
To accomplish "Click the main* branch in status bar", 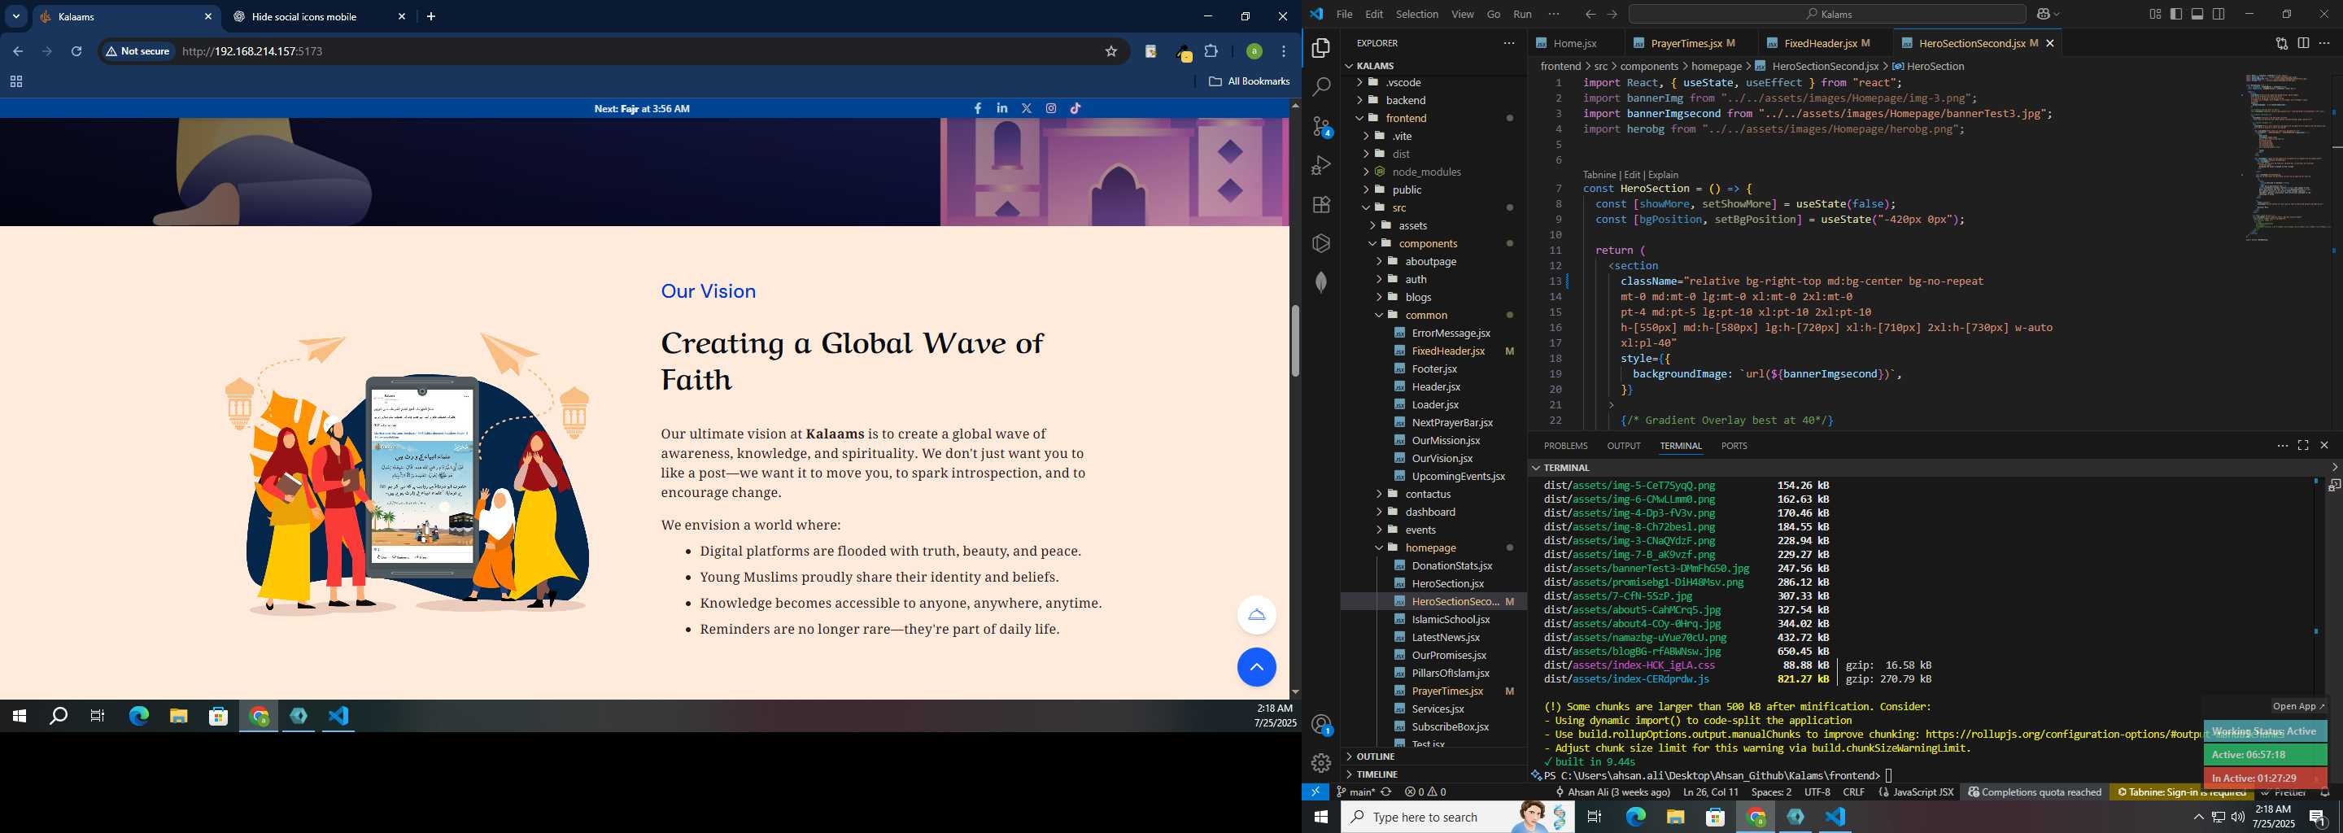I will (1355, 792).
